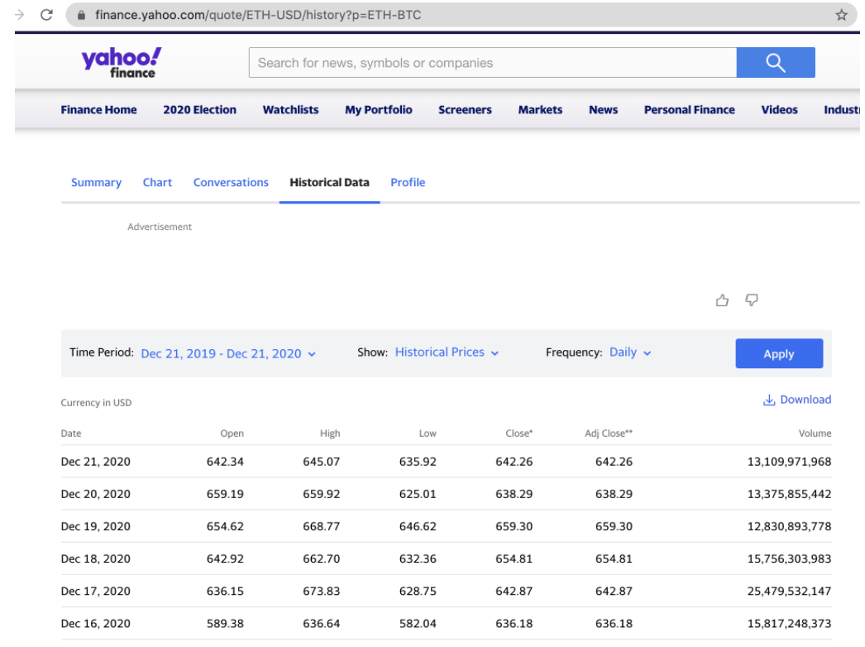865x647 pixels.
Task: Click the Download link text
Action: point(805,400)
